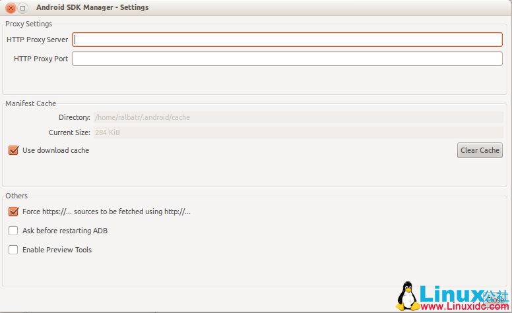Maximize the Android SDK Manager Settings window
512x313 pixels.
click(x=23, y=8)
